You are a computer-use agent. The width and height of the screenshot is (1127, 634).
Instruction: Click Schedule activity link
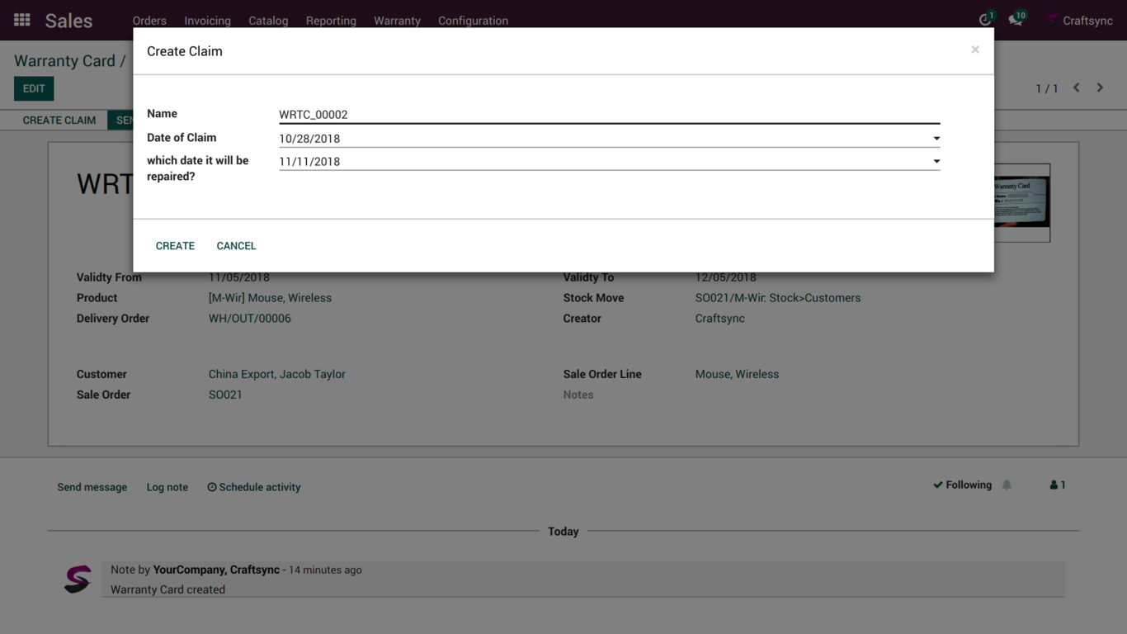tap(254, 487)
